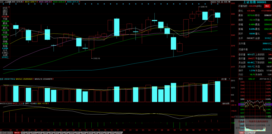
Task: Switch to the MTM indicator tab
Action: tap(101, 133)
